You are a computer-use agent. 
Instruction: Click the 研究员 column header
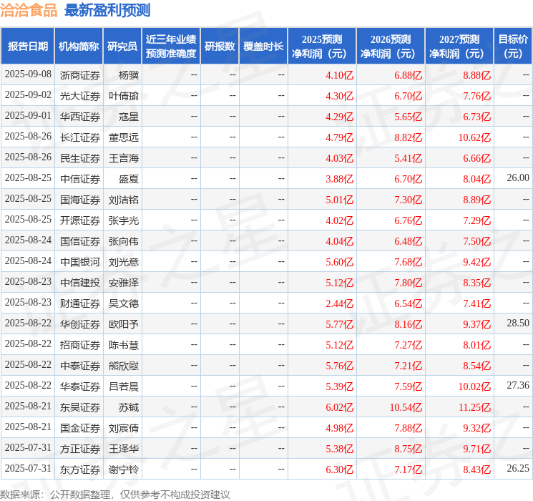click(122, 47)
